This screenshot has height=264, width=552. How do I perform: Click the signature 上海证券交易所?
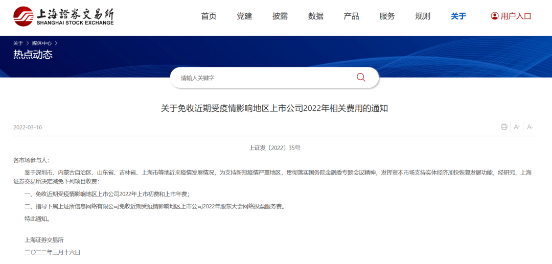[x=44, y=239]
